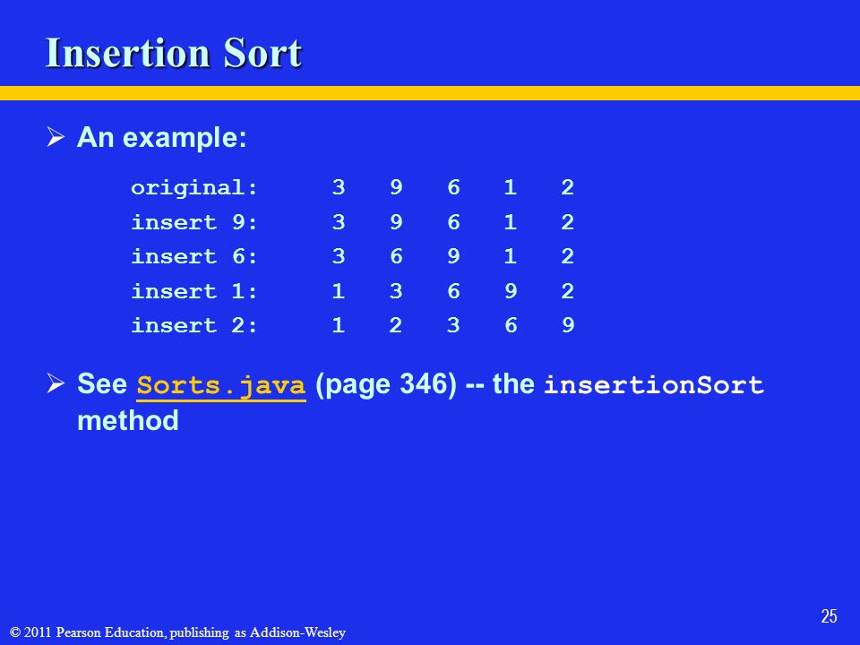860x645 pixels.
Task: Click the insert 9: row label
Action: [194, 222]
